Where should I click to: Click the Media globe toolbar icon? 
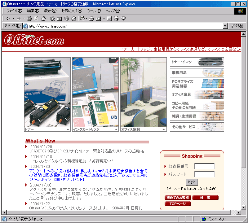point(67,19)
